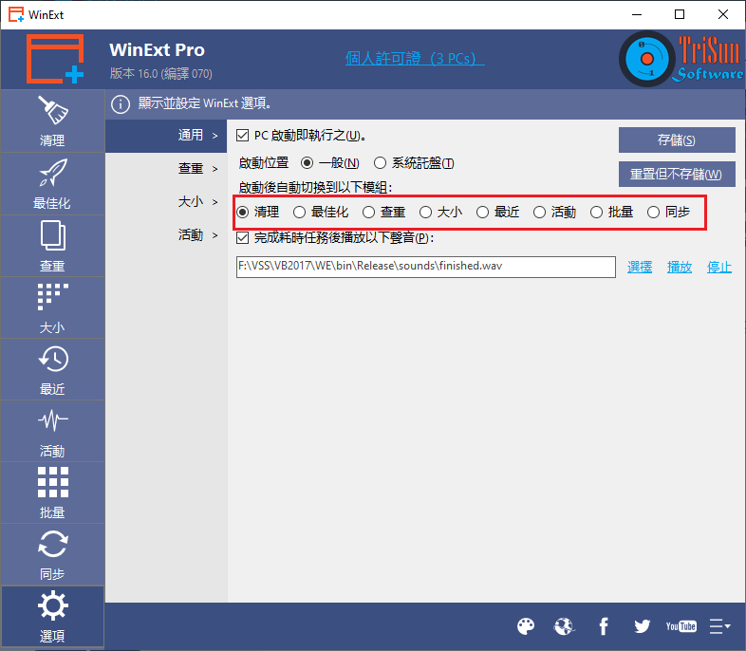Open 個人許可證 (3 PCs) license link
This screenshot has height=651, width=746.
click(x=415, y=59)
